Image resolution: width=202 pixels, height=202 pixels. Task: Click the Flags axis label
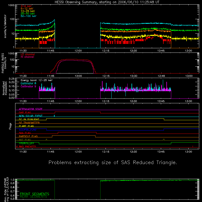(10, 126)
